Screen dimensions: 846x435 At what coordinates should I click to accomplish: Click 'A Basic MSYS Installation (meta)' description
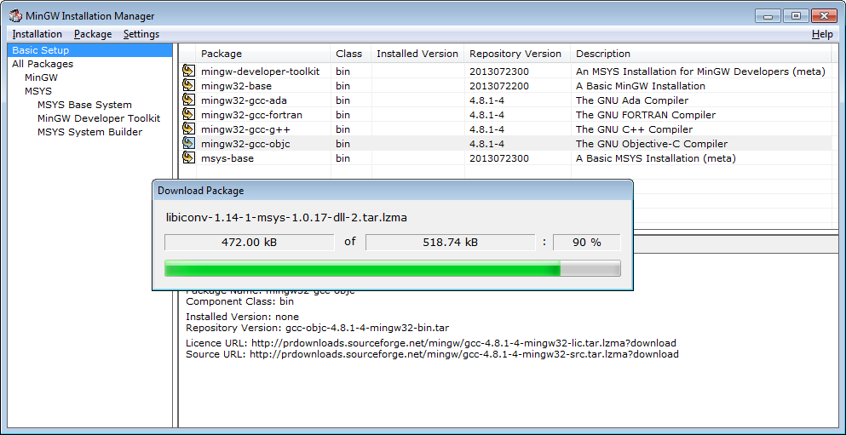click(x=656, y=158)
